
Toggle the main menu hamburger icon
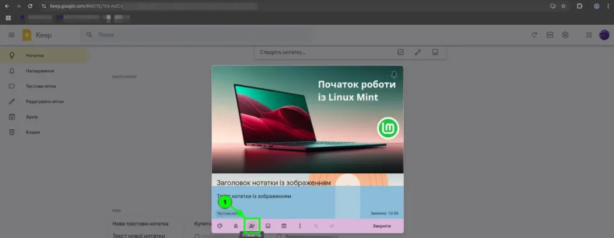(11, 35)
